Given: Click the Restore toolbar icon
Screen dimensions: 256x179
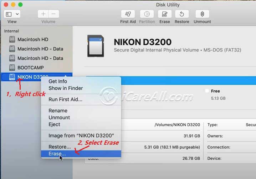Looking at the screenshot, I should [182, 14].
